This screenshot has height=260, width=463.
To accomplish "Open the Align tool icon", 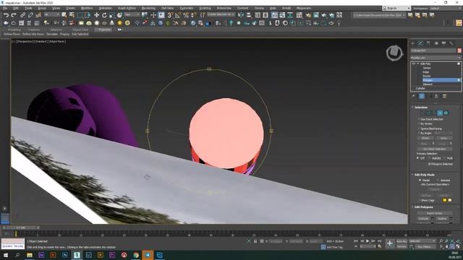I will tap(249, 15).
